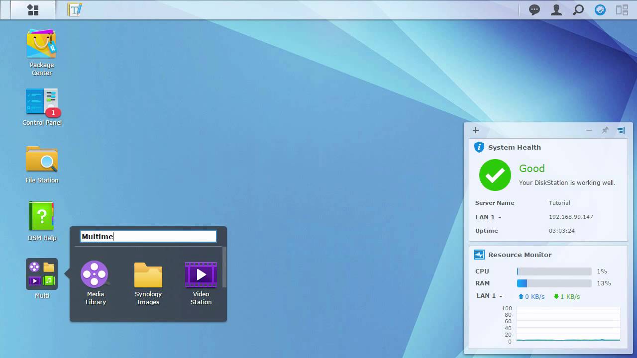Screen dimensions: 637x358
Task: Open the Search magnifier in taskbar
Action: [x=578, y=10]
